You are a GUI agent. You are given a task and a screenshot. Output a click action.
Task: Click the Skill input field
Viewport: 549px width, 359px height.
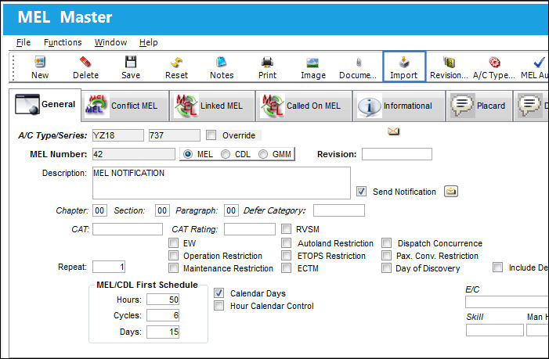coord(495,330)
